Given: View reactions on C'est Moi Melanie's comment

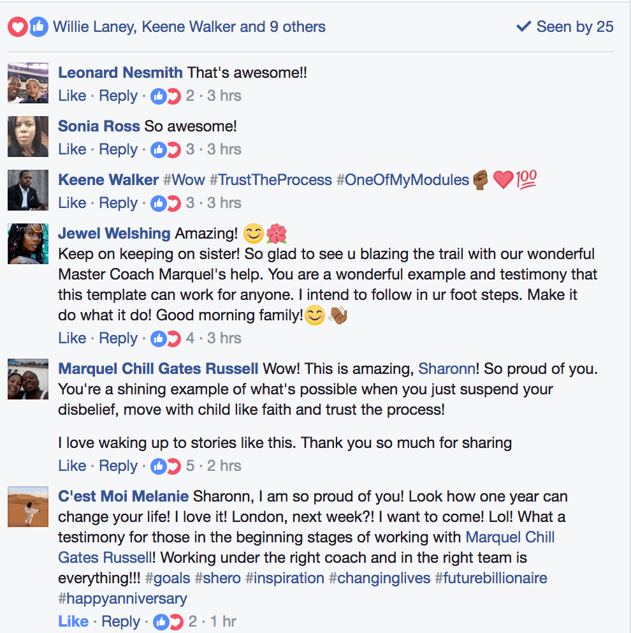Looking at the screenshot, I should 168,622.
